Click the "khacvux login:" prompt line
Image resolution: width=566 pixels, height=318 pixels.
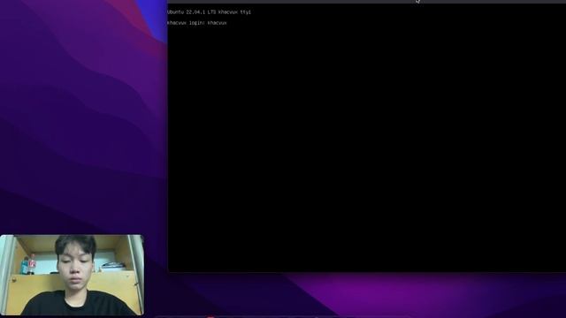click(196, 23)
